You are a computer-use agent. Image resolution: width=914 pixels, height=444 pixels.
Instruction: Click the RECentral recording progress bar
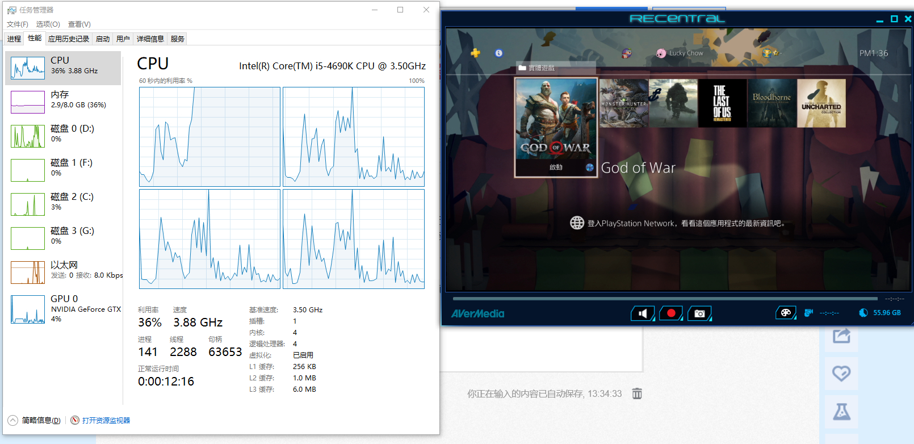click(665, 298)
